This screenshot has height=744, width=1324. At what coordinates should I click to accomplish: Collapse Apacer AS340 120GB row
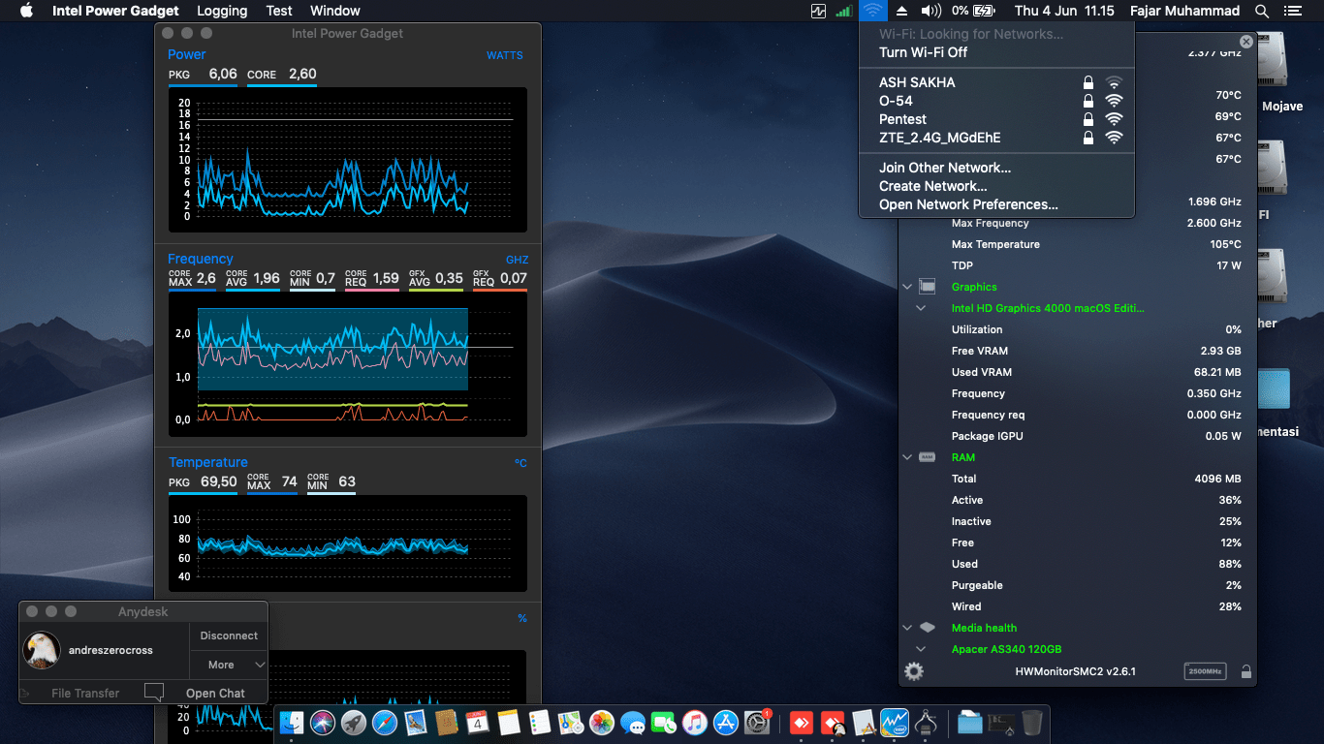[921, 649]
